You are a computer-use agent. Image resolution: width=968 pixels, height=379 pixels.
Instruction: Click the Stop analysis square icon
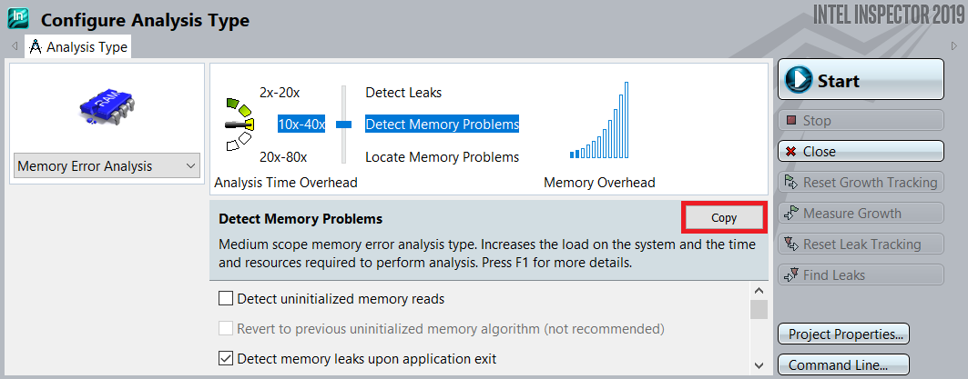[x=791, y=121]
